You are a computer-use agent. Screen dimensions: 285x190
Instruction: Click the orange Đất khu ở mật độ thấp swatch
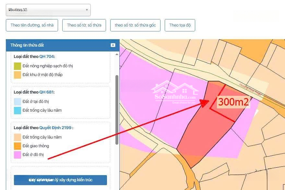click(x=18, y=75)
